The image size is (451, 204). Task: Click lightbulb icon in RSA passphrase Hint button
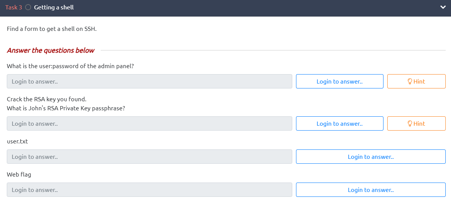(410, 123)
